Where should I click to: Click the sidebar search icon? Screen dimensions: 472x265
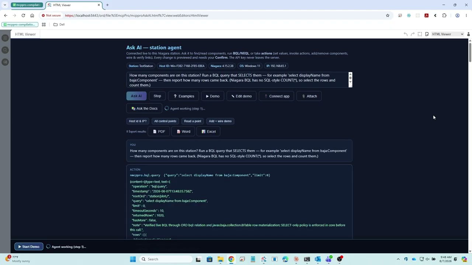5,50
